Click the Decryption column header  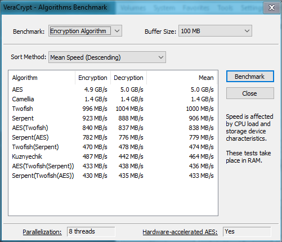point(128,78)
